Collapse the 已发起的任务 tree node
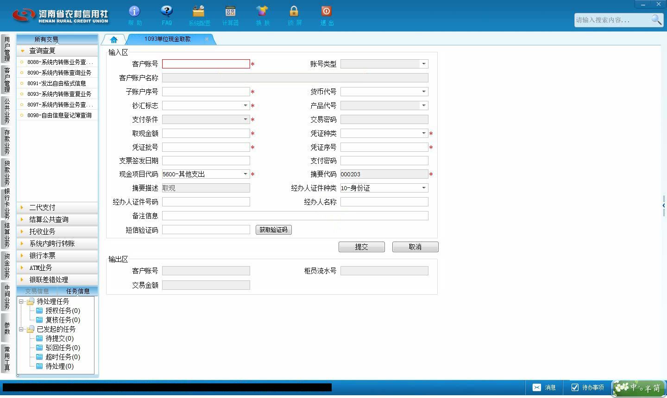Screen dimensions: 667x398 tap(21, 329)
